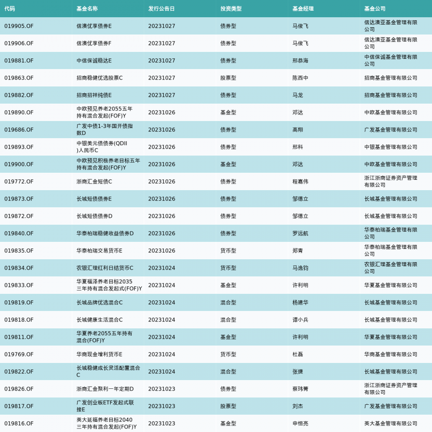This screenshot has width=432, height=432.
Task: Click manager name 谭小兵
Action: 300,320
